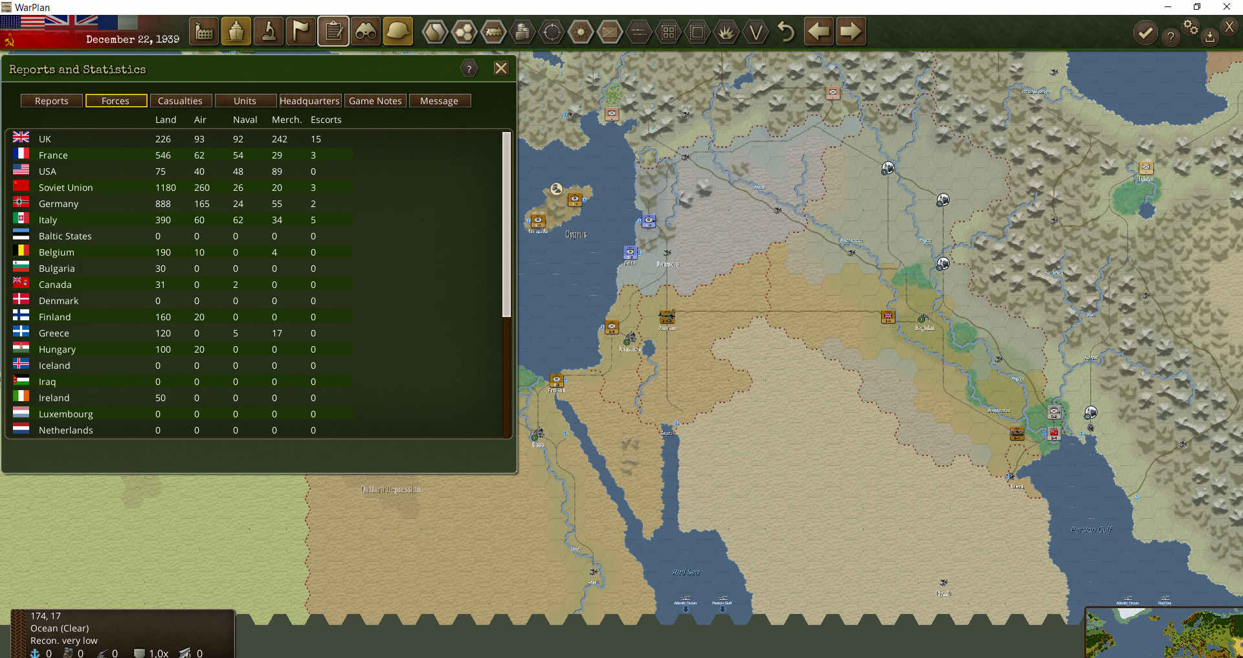This screenshot has width=1243, height=658.
Task: Select the Forces tab
Action: 116,101
